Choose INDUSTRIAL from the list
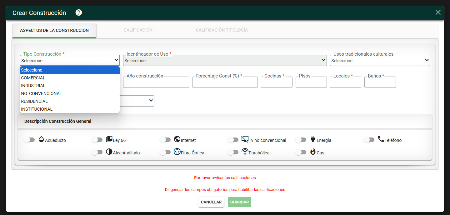Viewport: 450px width, 215px height. [70, 86]
